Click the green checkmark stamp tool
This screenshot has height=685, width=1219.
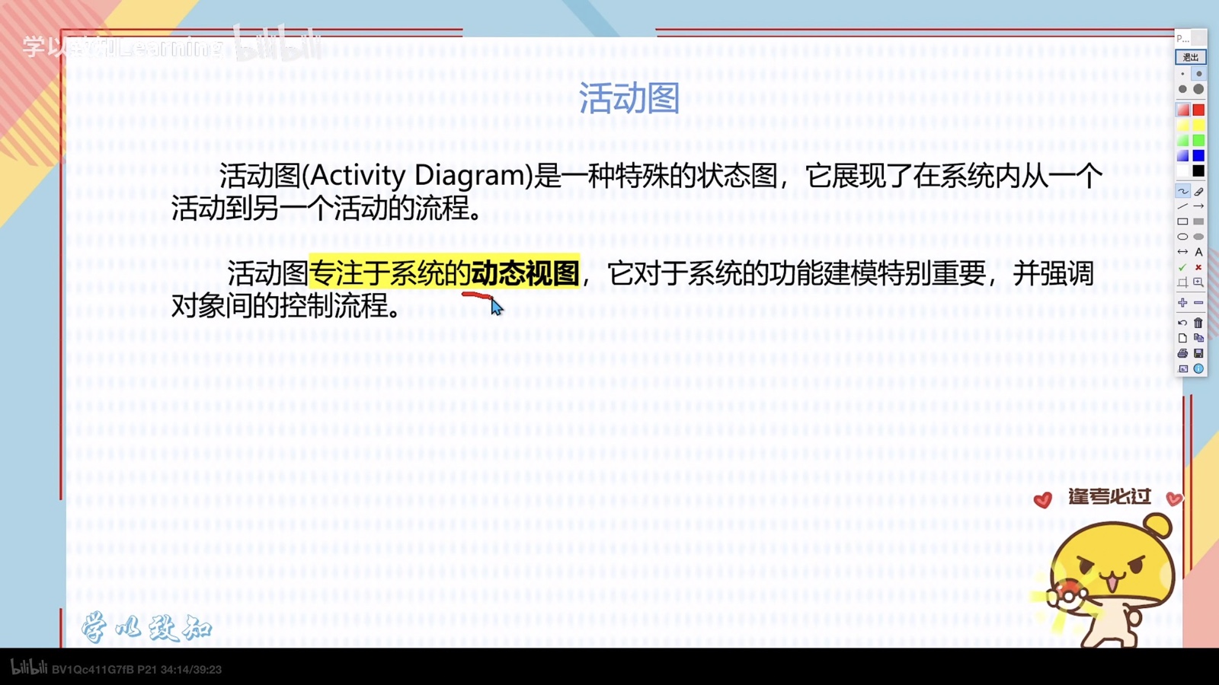(1182, 267)
